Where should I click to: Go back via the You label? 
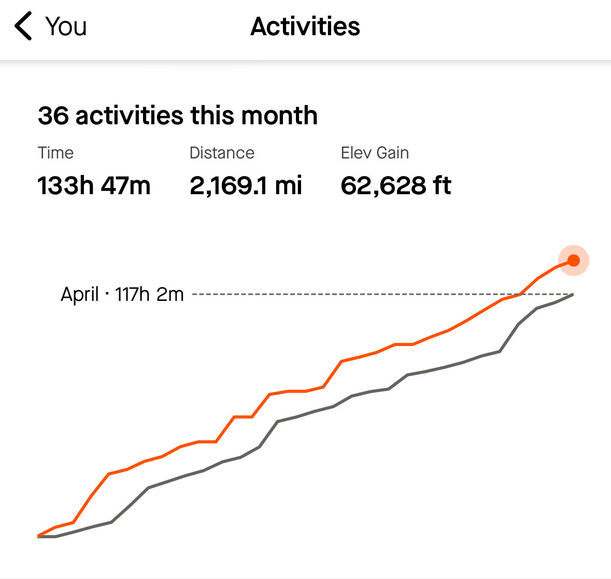pyautogui.click(x=66, y=27)
